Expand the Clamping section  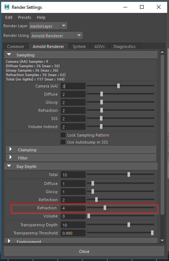[x=11, y=149]
